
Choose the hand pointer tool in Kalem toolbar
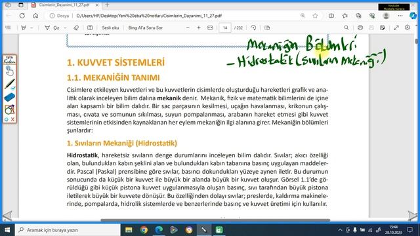[x=10, y=71]
